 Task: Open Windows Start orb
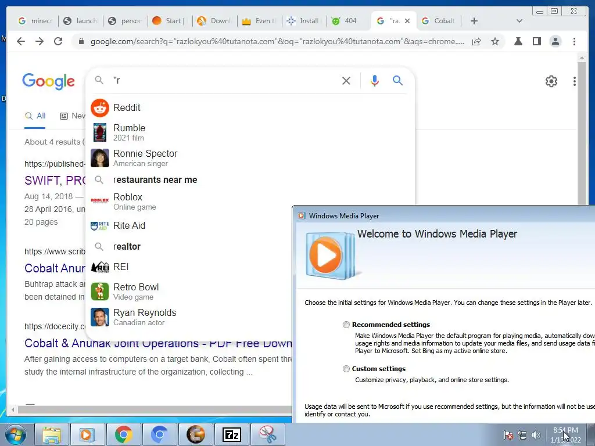(16, 434)
